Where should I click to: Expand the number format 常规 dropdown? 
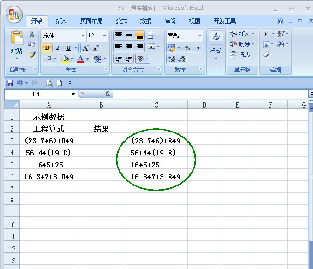[x=199, y=36]
